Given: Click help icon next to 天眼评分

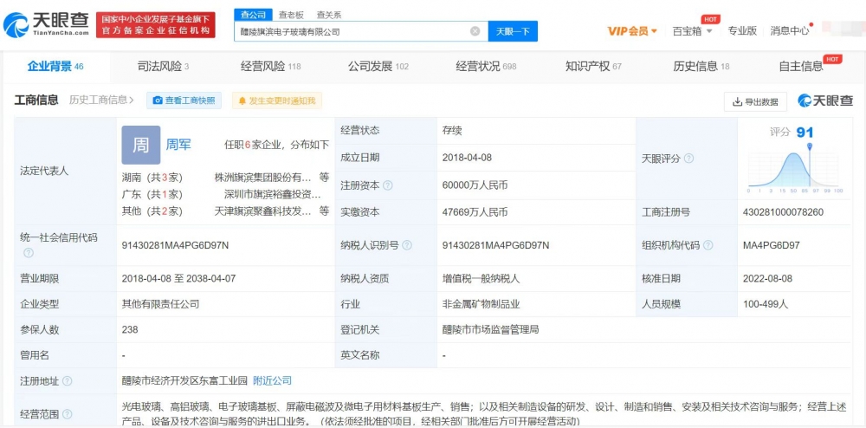Looking at the screenshot, I should [688, 159].
